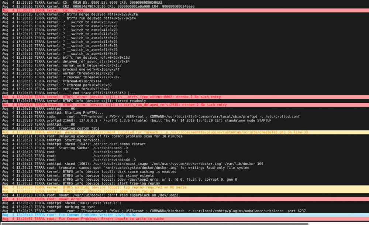Viewport: 369px width, 225px height.
Task: Click the 'process_one_work+0x16e/0x24f' line
Action: tap(61, 69)
